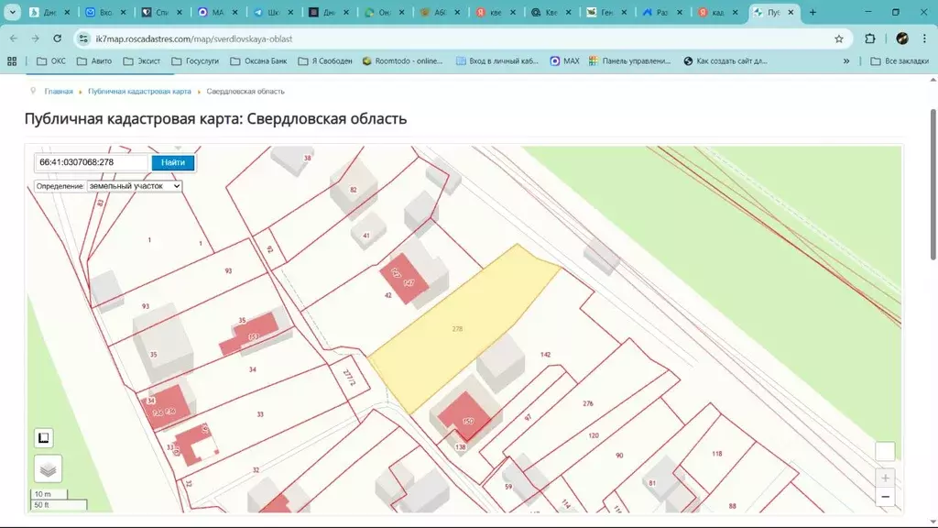Switch to the active Публичная кадастровая tab
The height and width of the screenshot is (528, 938).
(x=775, y=13)
